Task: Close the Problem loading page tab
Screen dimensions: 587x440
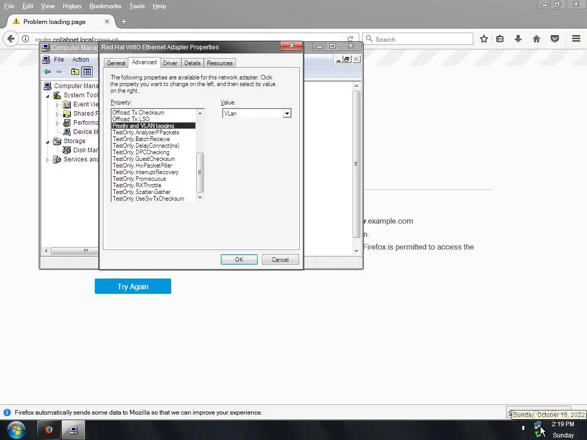Action: click(x=107, y=21)
